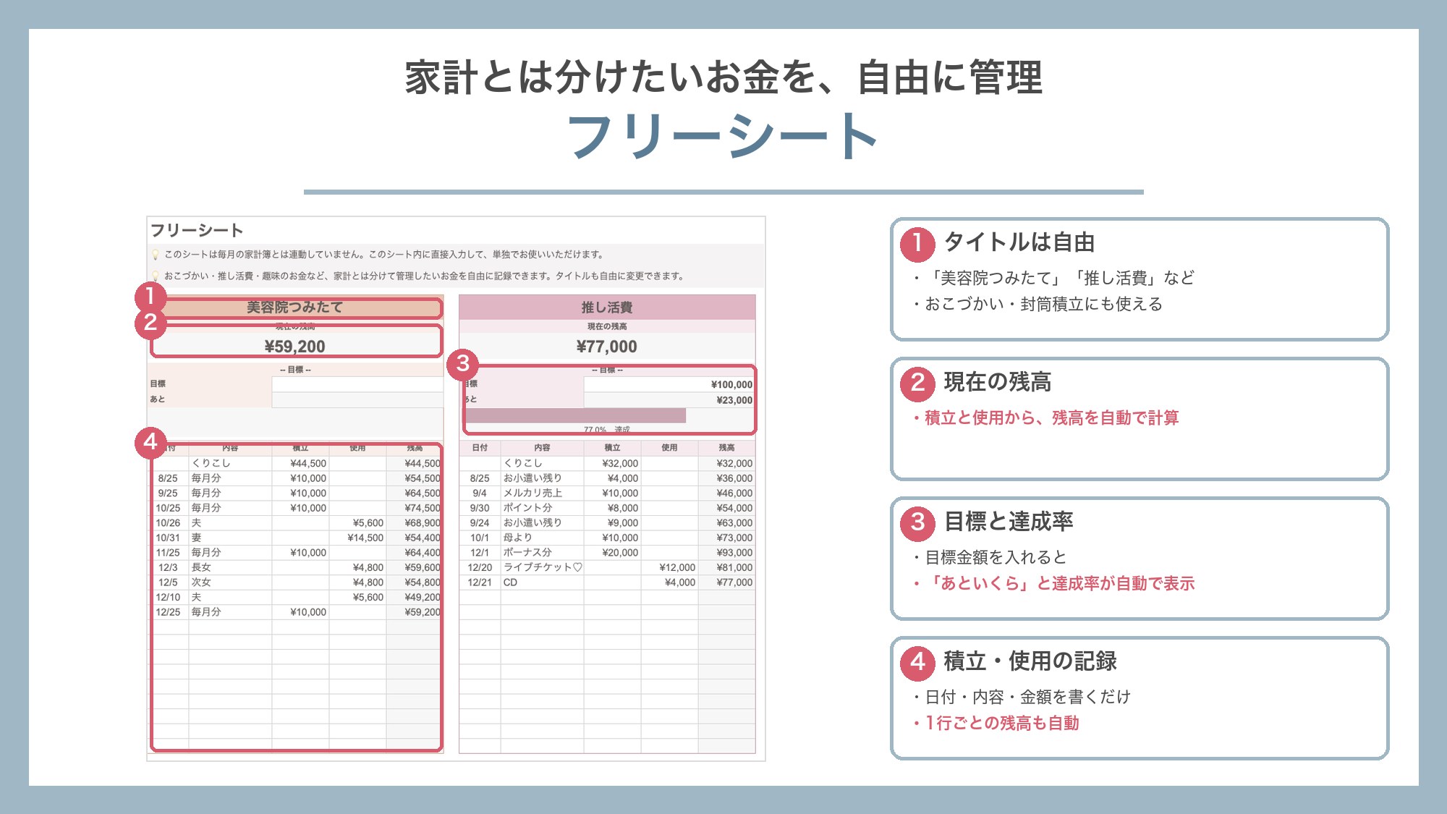Click the lightbulb icon beside the first note line

155,255
